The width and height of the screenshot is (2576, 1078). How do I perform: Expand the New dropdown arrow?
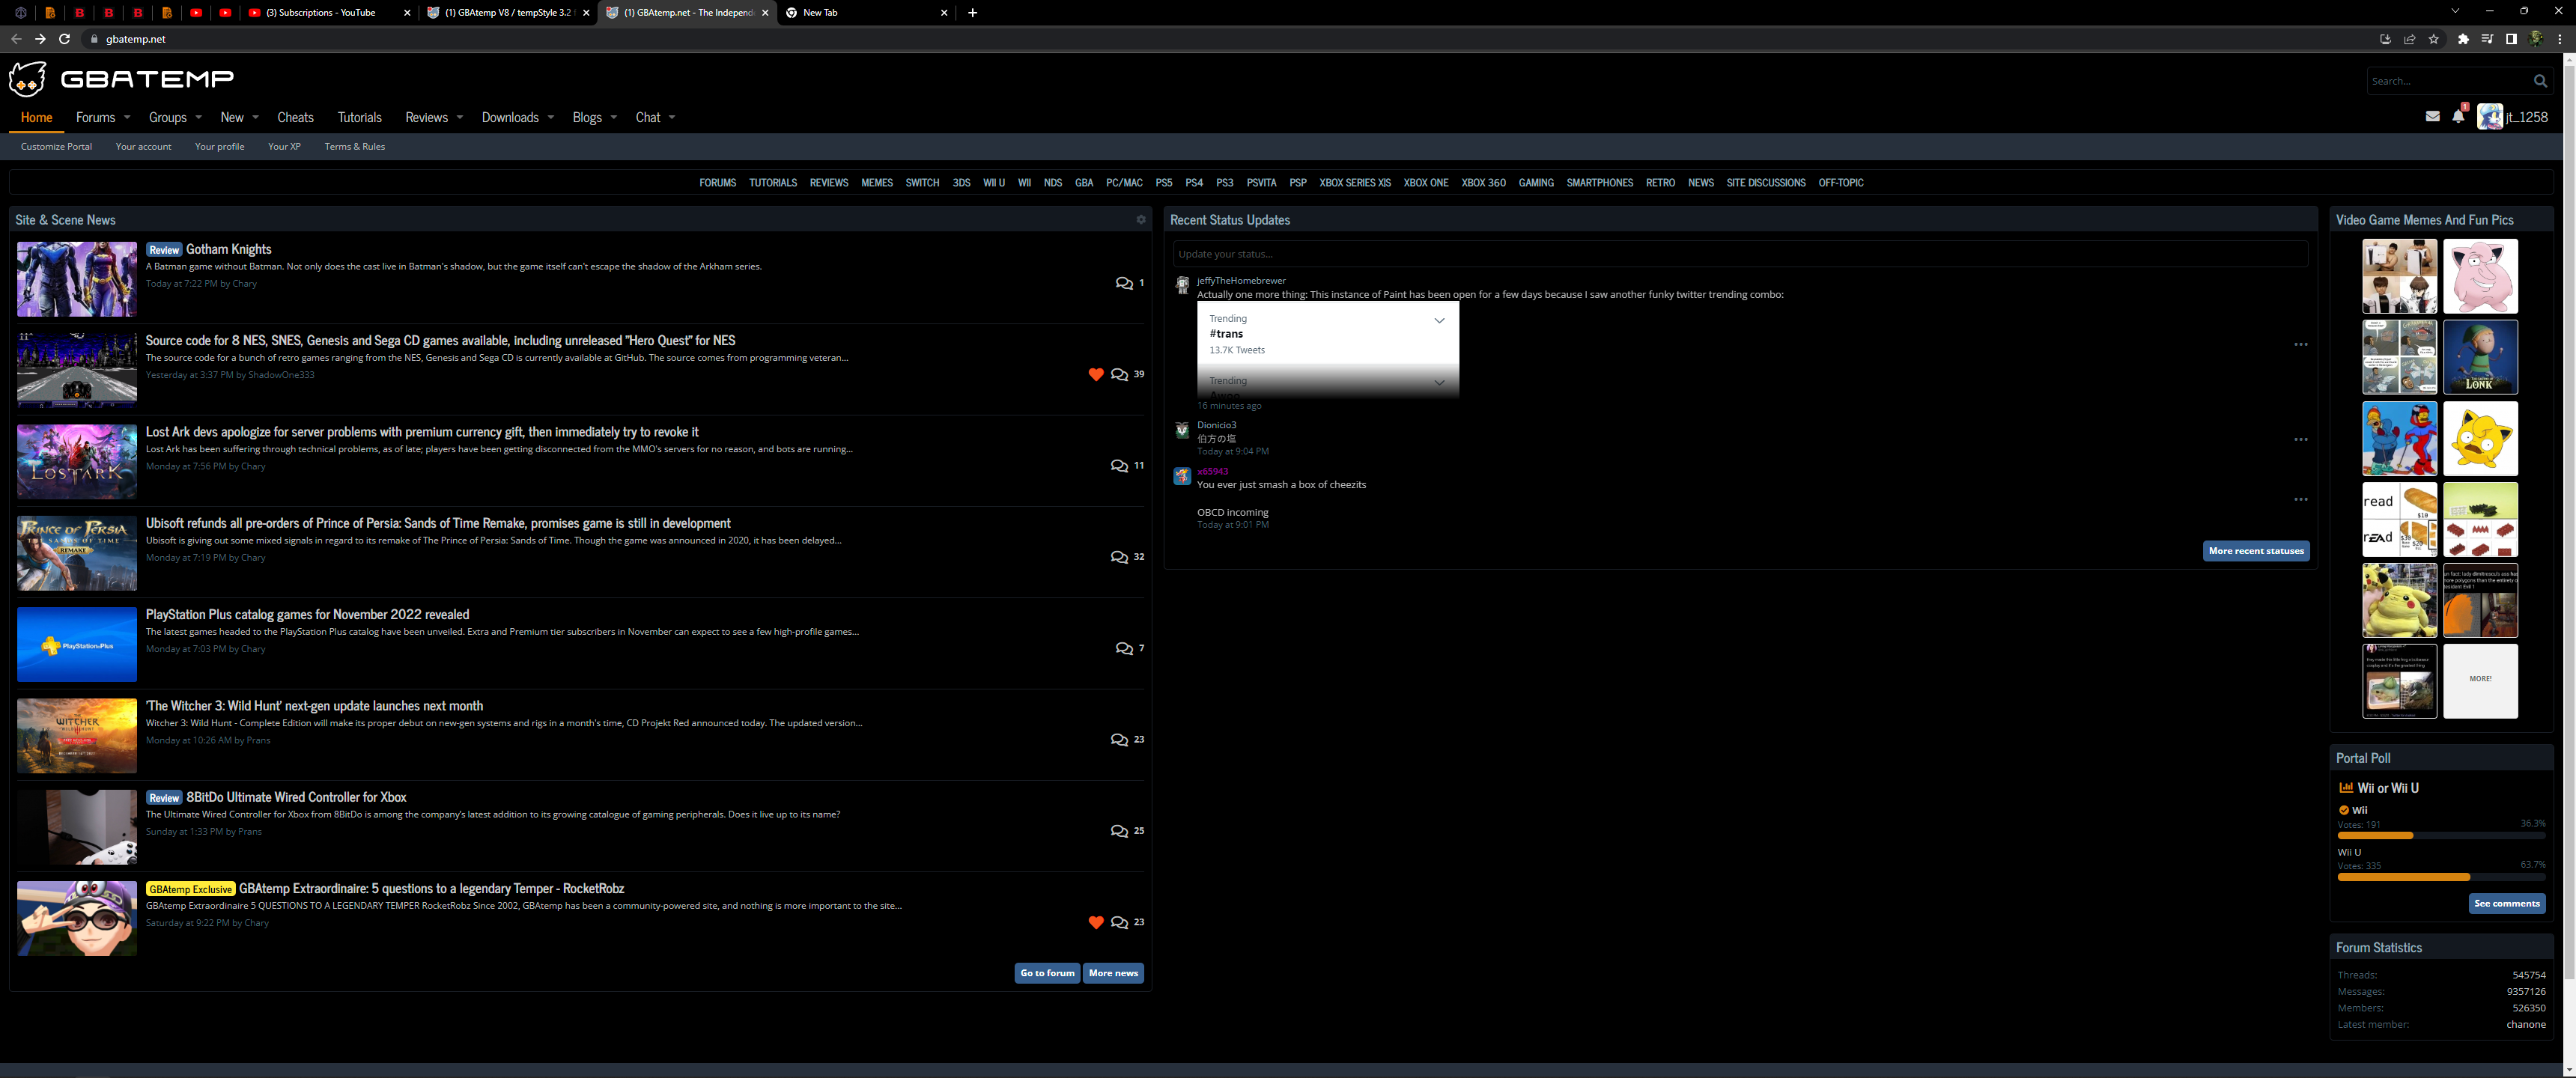(256, 117)
